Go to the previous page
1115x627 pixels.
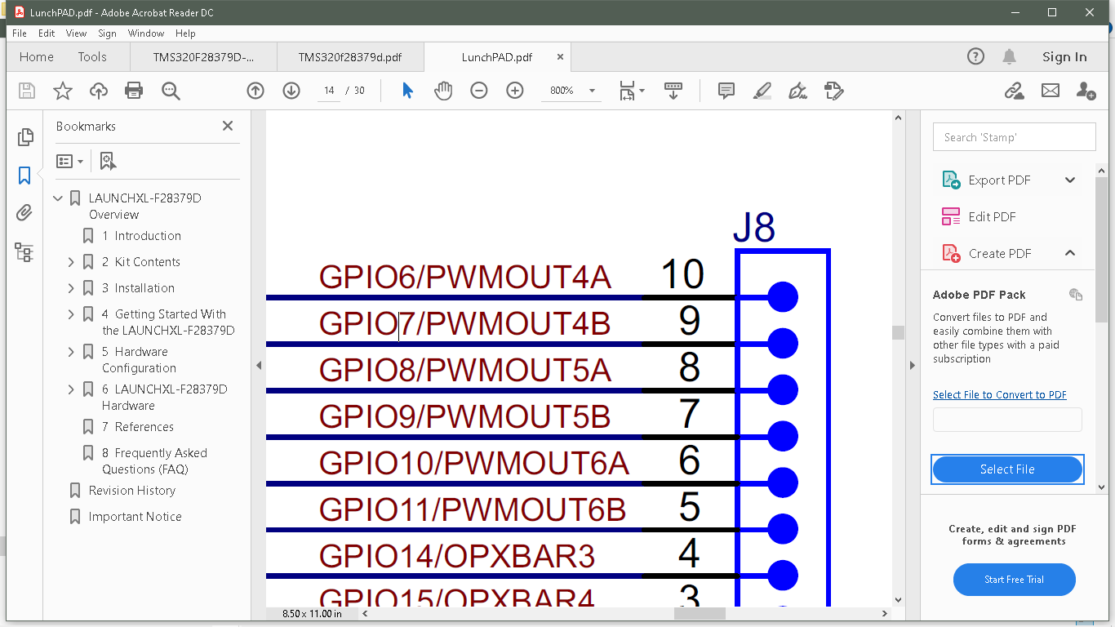(x=255, y=91)
